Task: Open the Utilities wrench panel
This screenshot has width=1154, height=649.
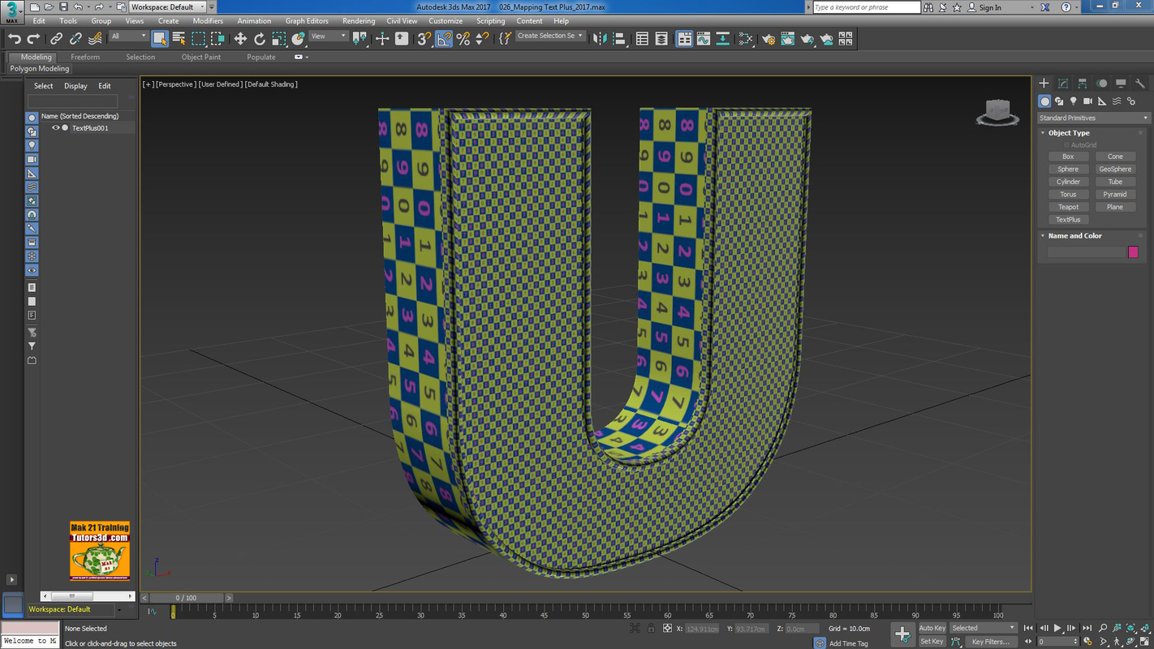Action: tap(1139, 84)
